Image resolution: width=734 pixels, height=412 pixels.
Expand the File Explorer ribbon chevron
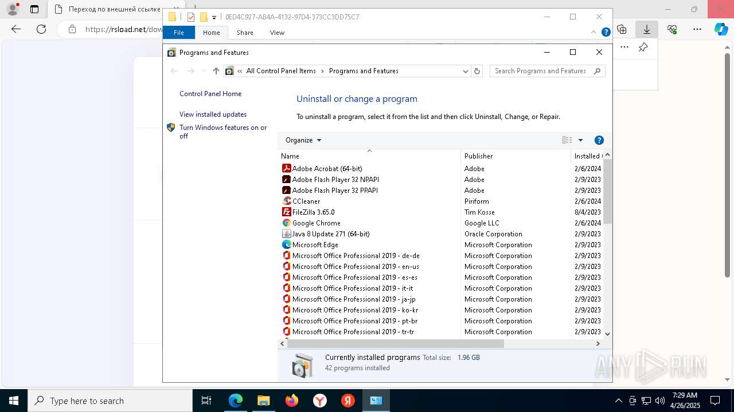coord(594,33)
